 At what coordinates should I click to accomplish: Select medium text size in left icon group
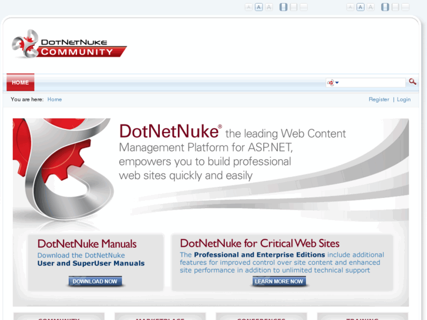258,7
